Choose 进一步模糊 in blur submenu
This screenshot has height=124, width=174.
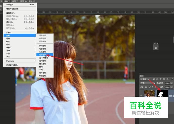pyautogui.click(x=45, y=58)
